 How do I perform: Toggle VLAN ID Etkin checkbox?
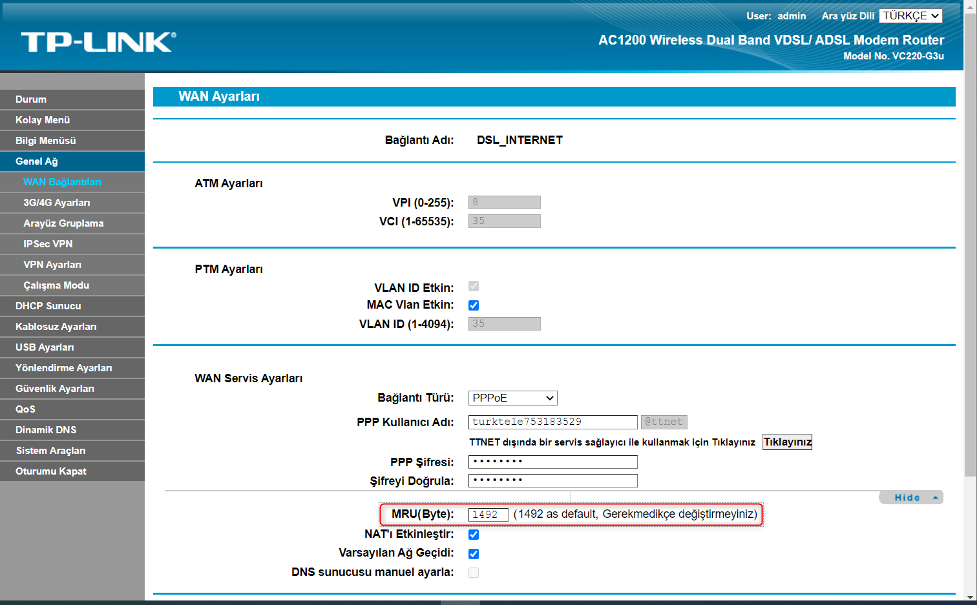point(474,286)
